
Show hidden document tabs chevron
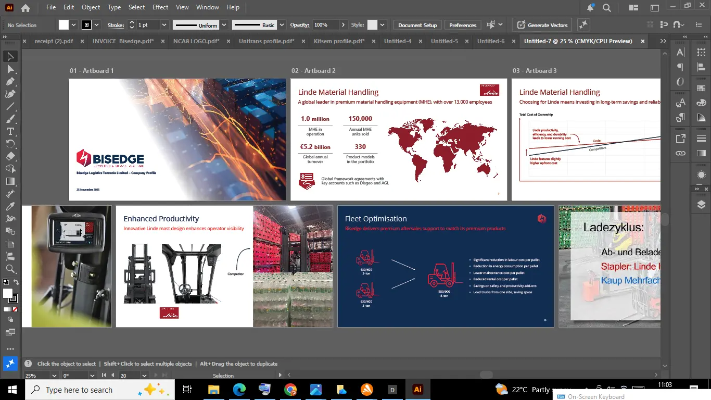click(x=663, y=41)
